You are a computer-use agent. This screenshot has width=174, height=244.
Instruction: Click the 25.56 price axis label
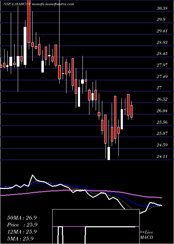pyautogui.click(x=162, y=122)
